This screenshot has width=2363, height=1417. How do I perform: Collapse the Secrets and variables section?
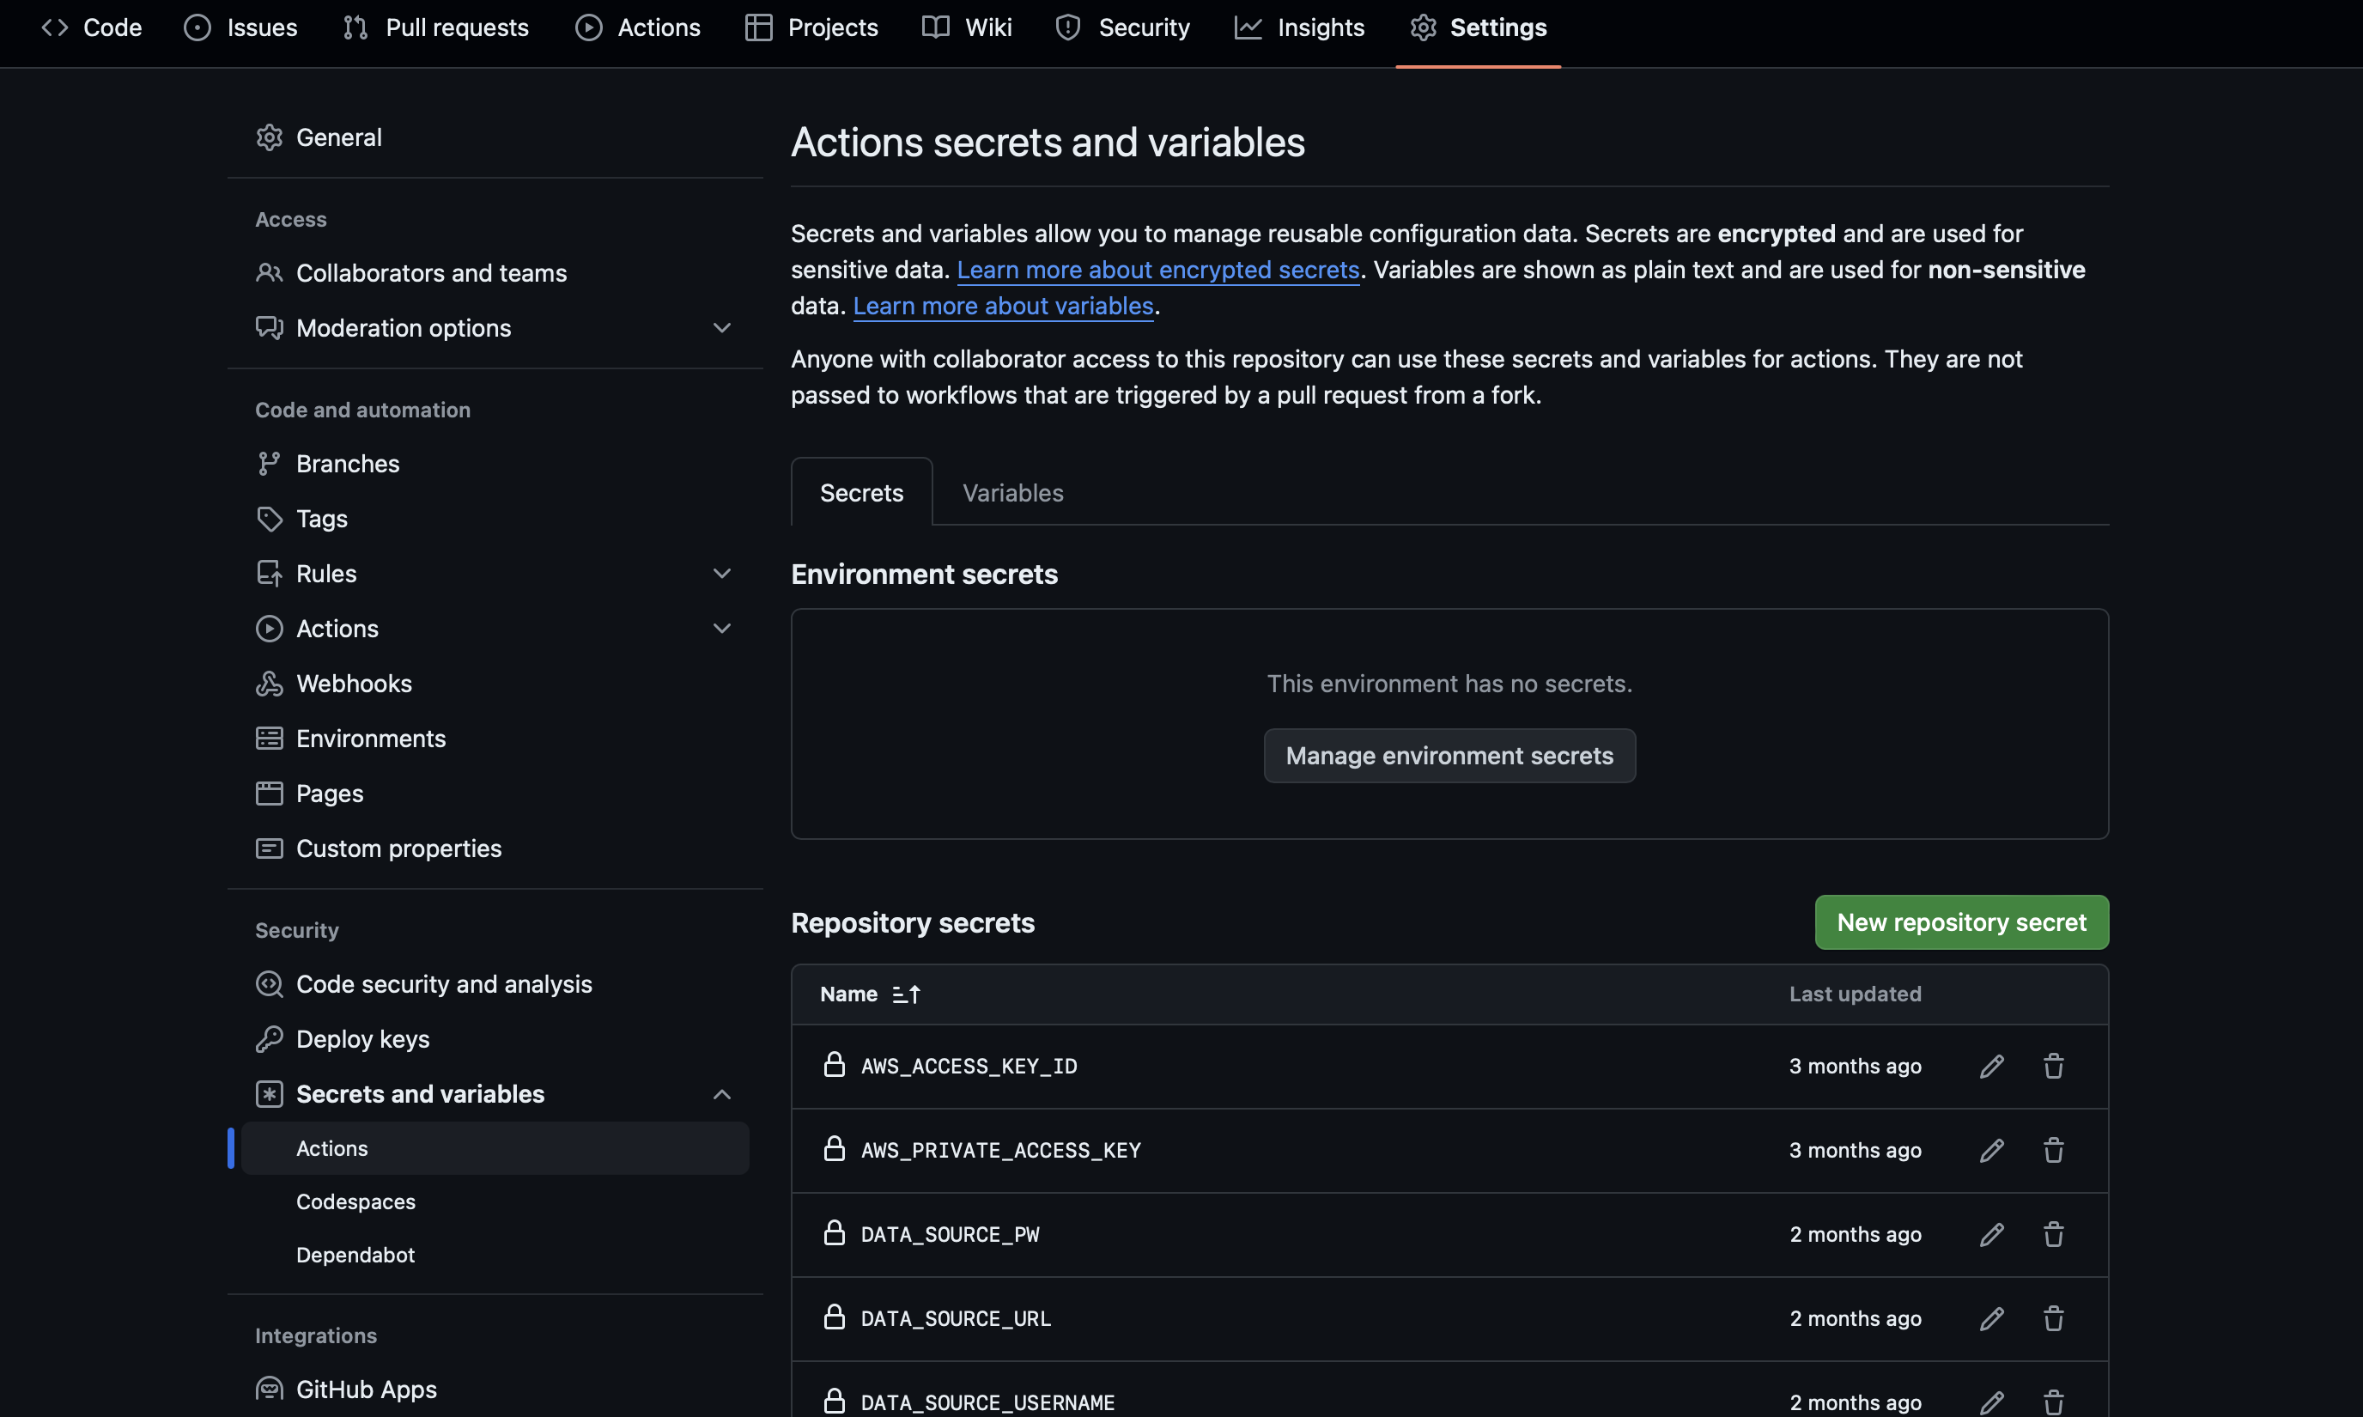[722, 1094]
